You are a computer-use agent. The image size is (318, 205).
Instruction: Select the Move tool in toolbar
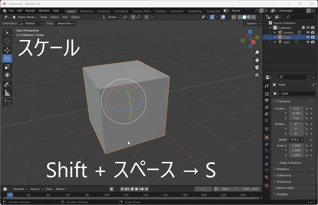tap(7, 50)
